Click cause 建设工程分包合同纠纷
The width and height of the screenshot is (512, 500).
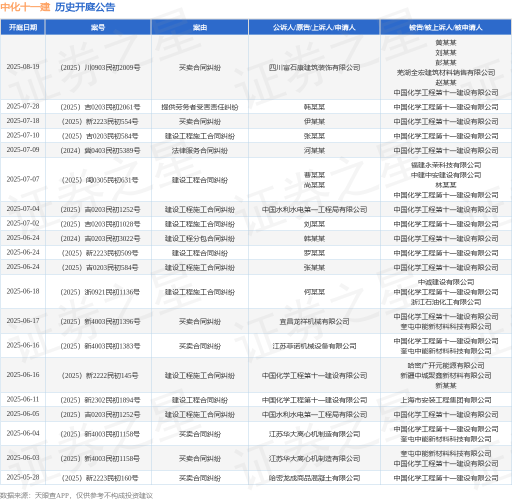pos(200,238)
